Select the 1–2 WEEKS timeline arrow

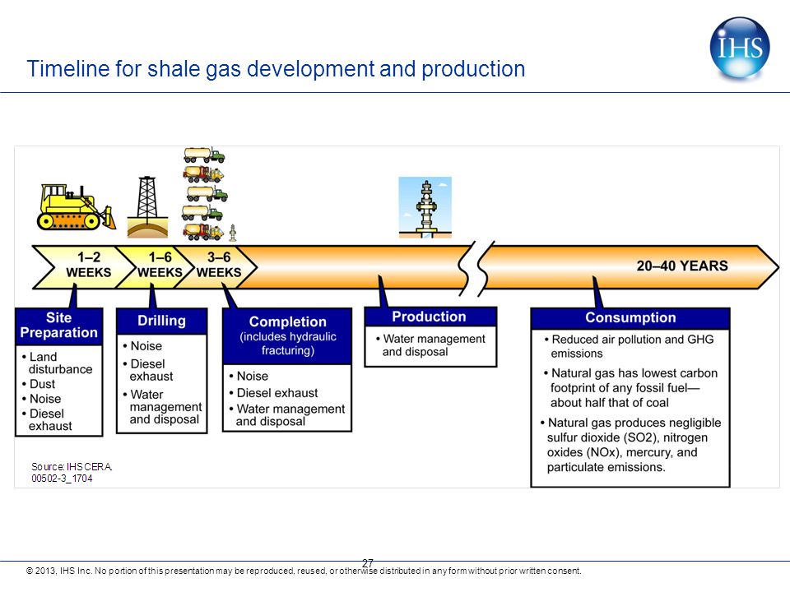point(82,266)
